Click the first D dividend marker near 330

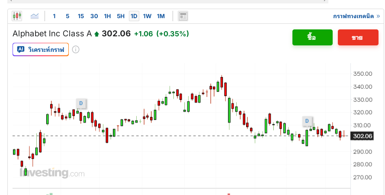click(81, 103)
